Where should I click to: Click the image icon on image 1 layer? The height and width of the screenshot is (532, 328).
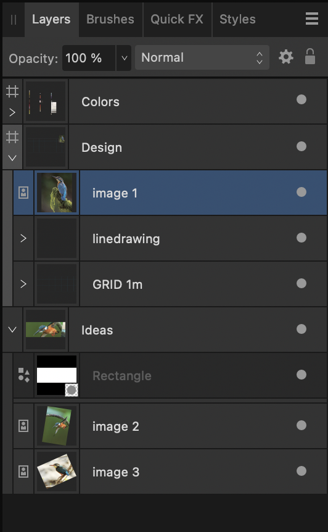pos(23,193)
